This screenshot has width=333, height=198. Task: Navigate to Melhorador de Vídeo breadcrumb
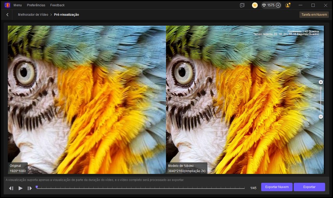coord(33,15)
